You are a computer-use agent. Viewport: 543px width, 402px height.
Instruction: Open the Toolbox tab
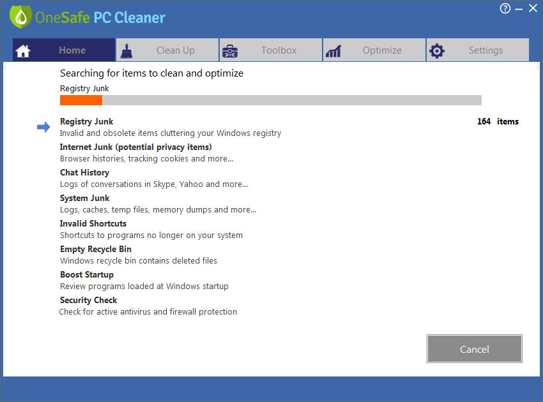[279, 50]
